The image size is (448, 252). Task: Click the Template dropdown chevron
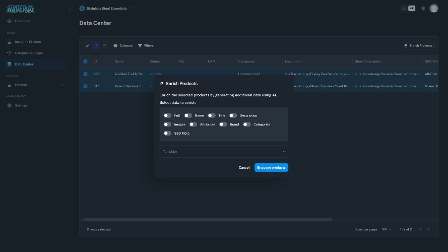tap(284, 152)
